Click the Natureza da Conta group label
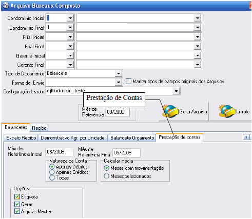Image resolution: width=252 pixels, height=219 pixels. coord(68,161)
